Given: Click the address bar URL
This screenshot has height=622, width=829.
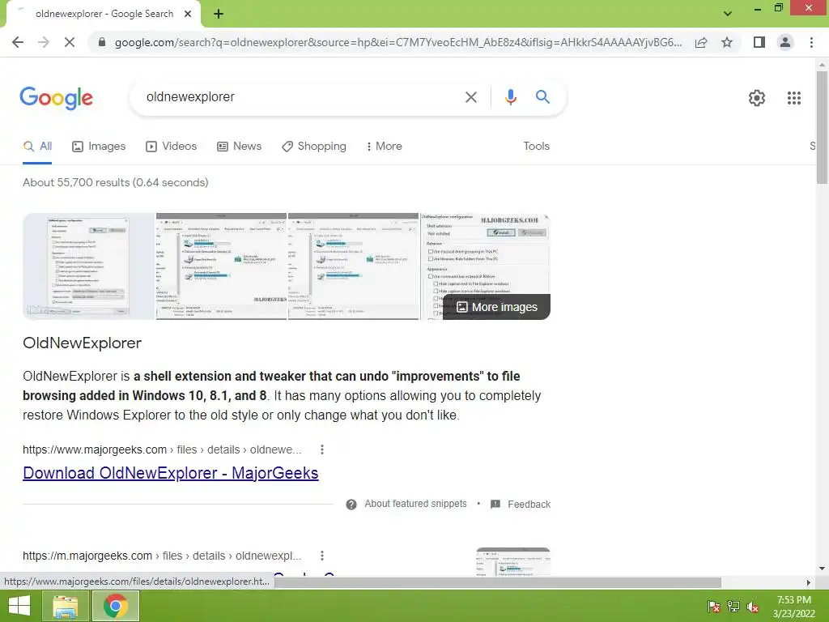Looking at the screenshot, I should coord(397,42).
